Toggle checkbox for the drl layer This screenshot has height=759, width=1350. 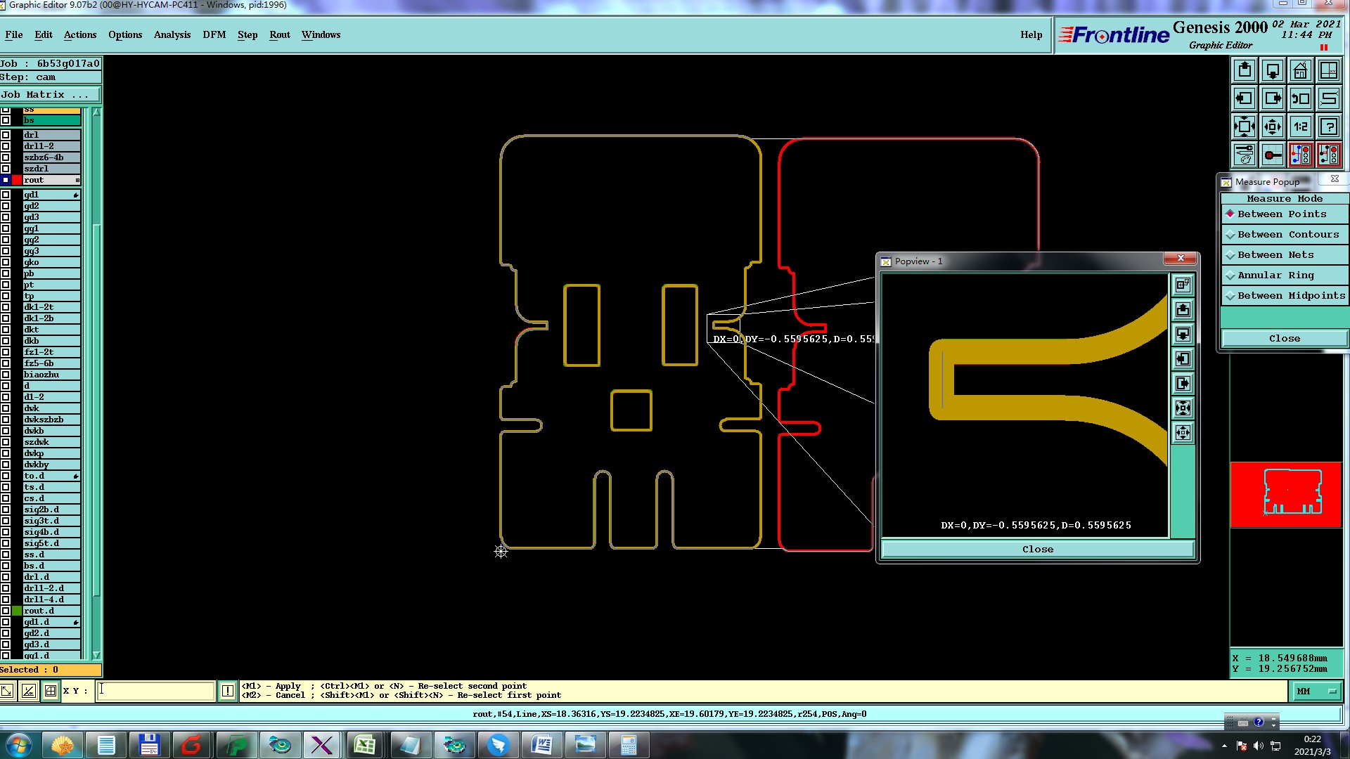click(x=6, y=135)
